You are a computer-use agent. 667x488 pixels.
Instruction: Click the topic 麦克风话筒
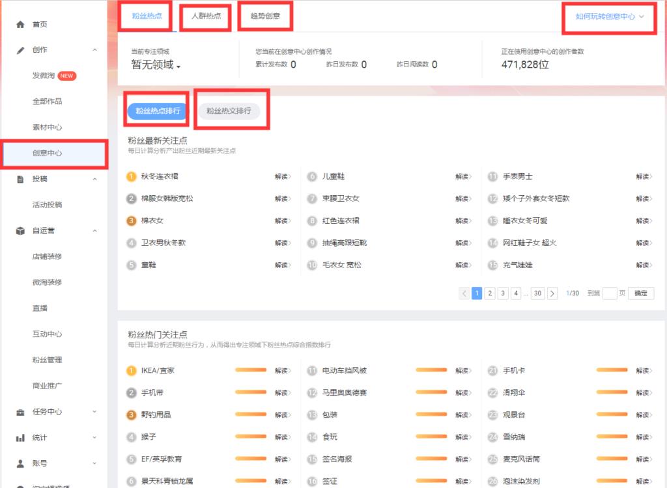pos(521,459)
